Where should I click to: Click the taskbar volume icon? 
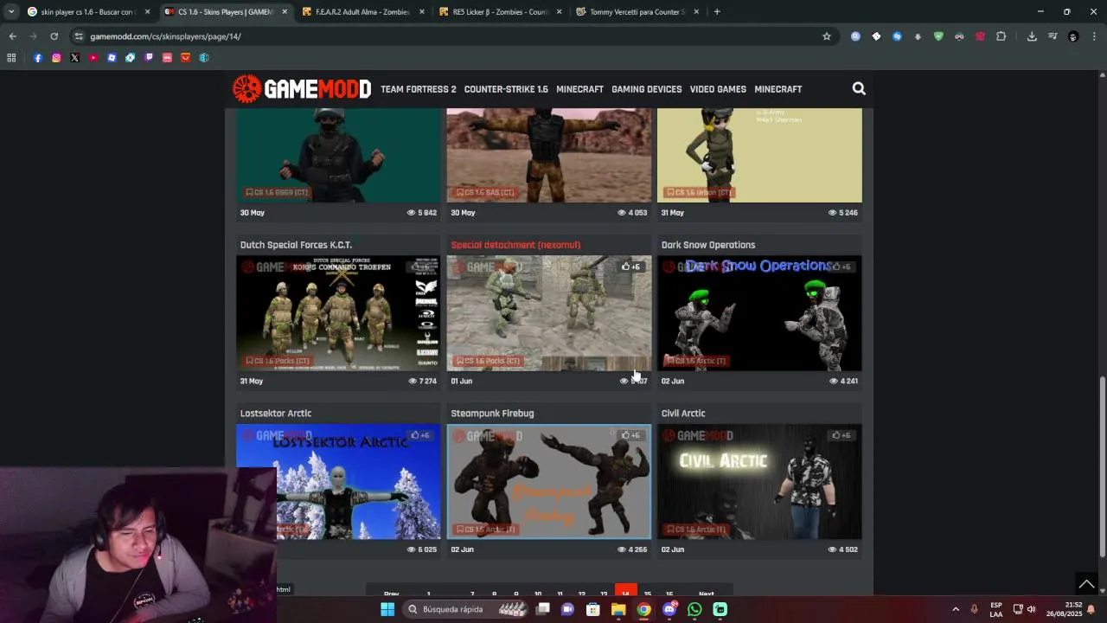click(1031, 609)
